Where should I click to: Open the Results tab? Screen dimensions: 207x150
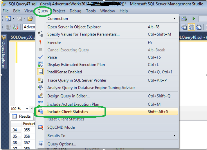pyautogui.click(x=21, y=116)
